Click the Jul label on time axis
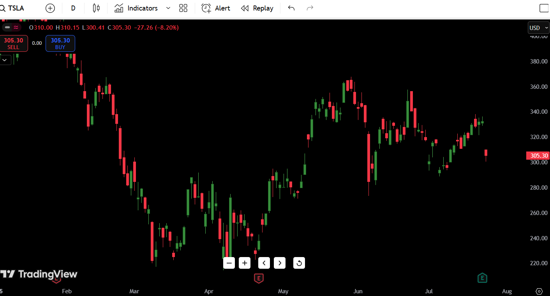 pos(429,291)
